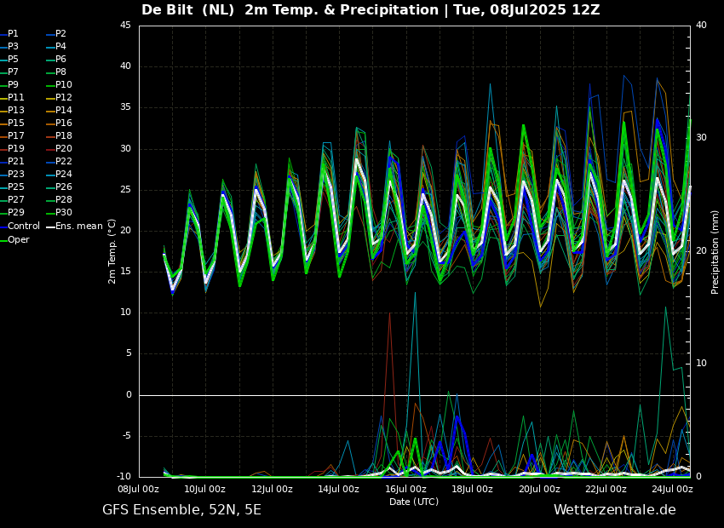
Task: Click the De Bilt chart title
Action: (x=371, y=10)
